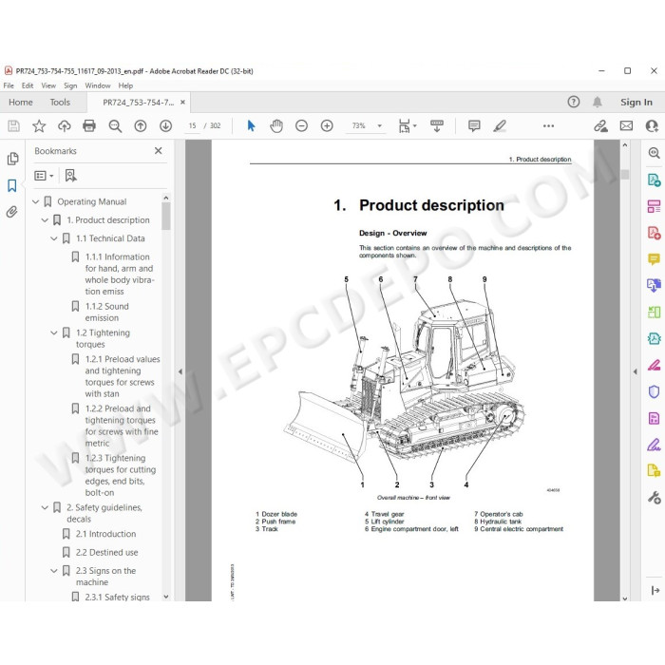Collapse the left navigation pane arrow
The image size is (665, 665).
[180, 371]
